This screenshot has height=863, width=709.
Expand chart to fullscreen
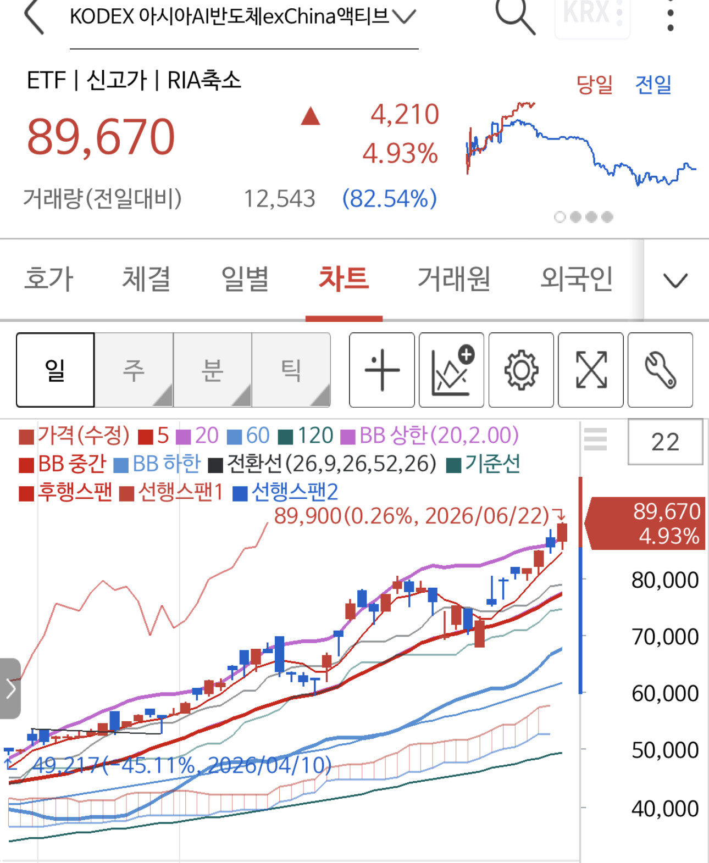coord(591,370)
